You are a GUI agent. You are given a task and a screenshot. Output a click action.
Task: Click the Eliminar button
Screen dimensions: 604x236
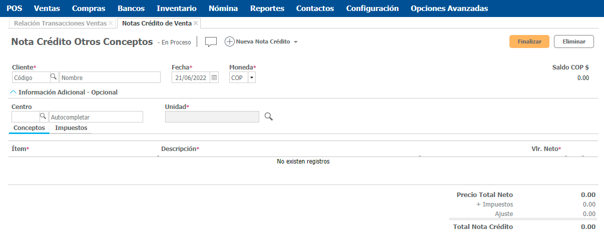(x=573, y=41)
